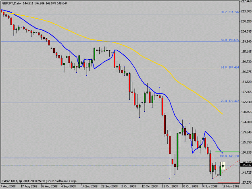This screenshot has height=189, width=252.
Task: Click the 213.005 price axis label
Action: click(246, 11)
